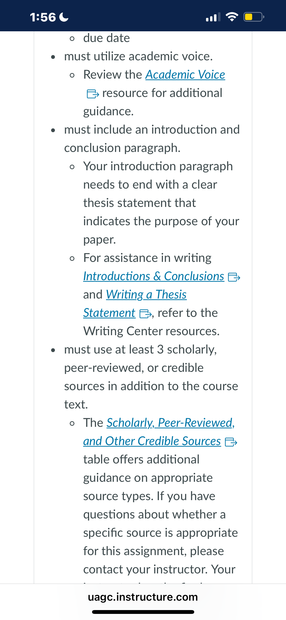Tap external-link icon after Statement
Screen dimensions: 286x620
(146, 314)
